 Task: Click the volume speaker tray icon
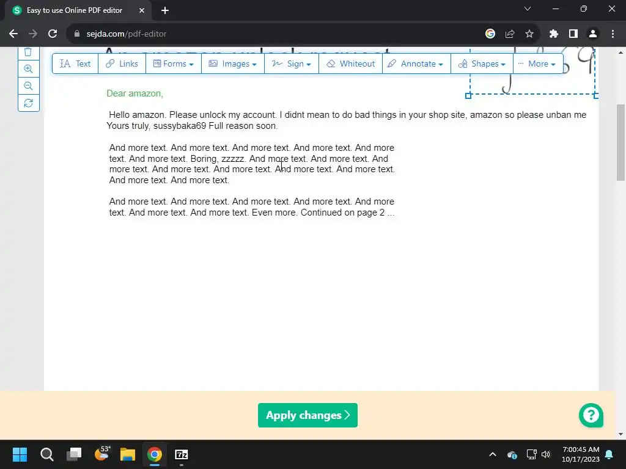click(x=546, y=454)
